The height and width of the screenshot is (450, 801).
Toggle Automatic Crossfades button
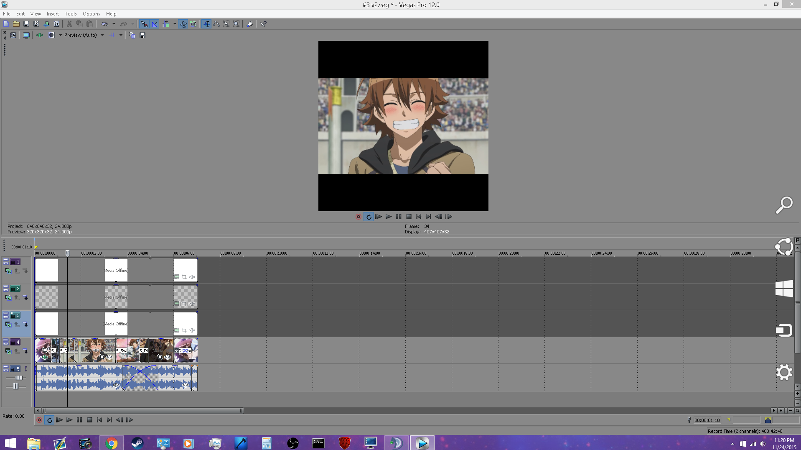point(155,24)
